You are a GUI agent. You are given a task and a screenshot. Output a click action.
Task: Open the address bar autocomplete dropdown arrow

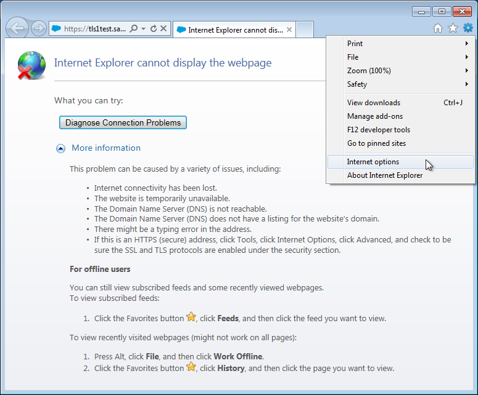point(143,28)
